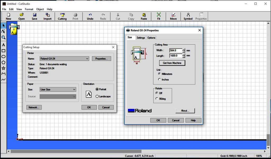
Task: Open the File menu
Action: [4, 9]
